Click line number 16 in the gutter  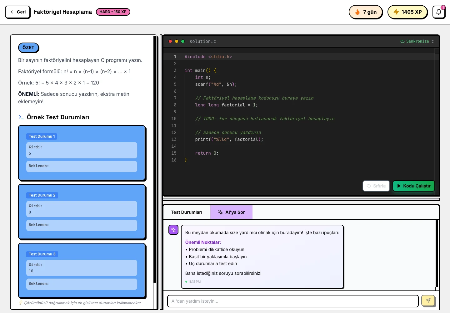[x=174, y=160]
